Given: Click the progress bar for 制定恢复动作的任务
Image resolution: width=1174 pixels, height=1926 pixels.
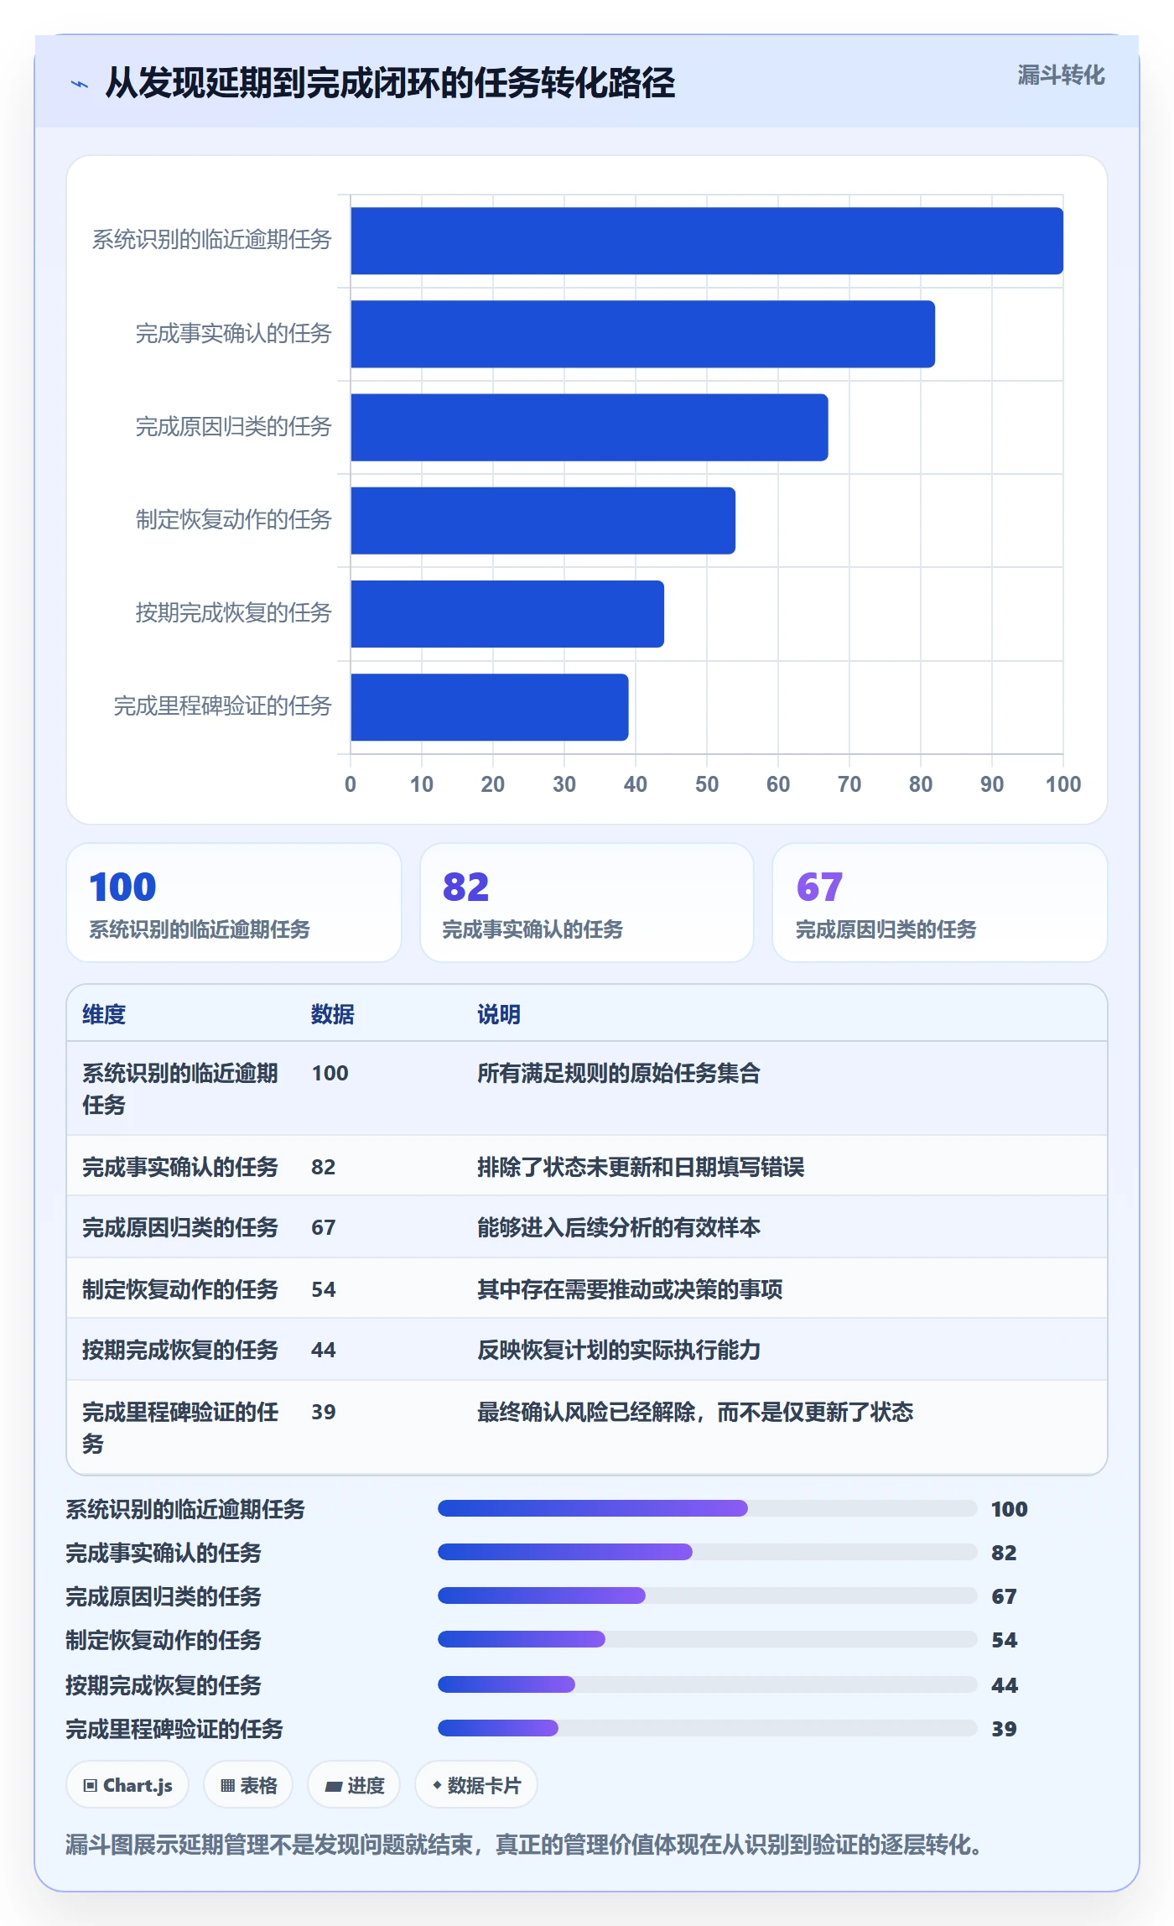Looking at the screenshot, I should tap(707, 1639).
